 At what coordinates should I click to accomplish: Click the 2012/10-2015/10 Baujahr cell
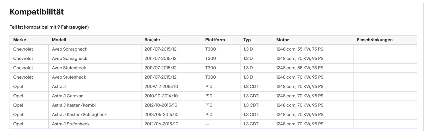click(x=161, y=105)
